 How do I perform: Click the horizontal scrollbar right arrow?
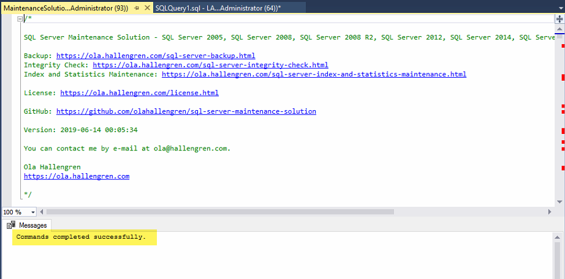click(550, 212)
